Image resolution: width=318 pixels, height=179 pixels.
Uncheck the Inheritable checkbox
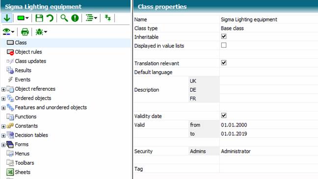(224, 36)
